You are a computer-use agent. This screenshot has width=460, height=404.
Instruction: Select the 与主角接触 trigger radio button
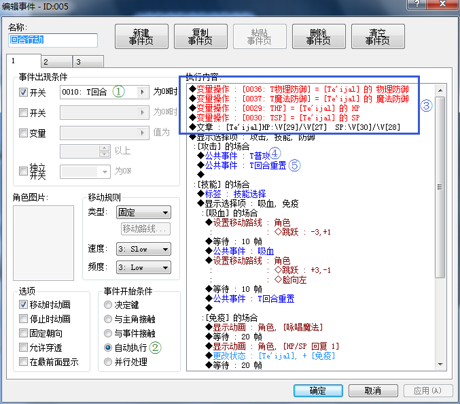point(108,319)
